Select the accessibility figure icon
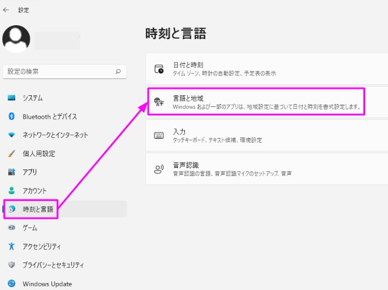388x290 pixels. [11, 246]
